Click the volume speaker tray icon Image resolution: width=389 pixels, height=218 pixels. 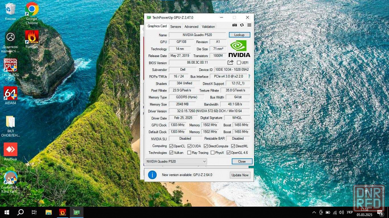[x=342, y=212]
